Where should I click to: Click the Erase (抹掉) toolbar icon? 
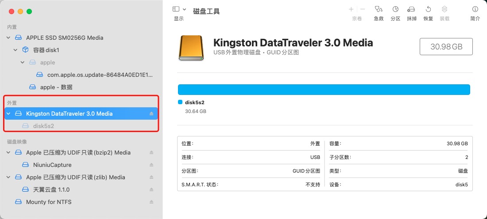(x=412, y=9)
